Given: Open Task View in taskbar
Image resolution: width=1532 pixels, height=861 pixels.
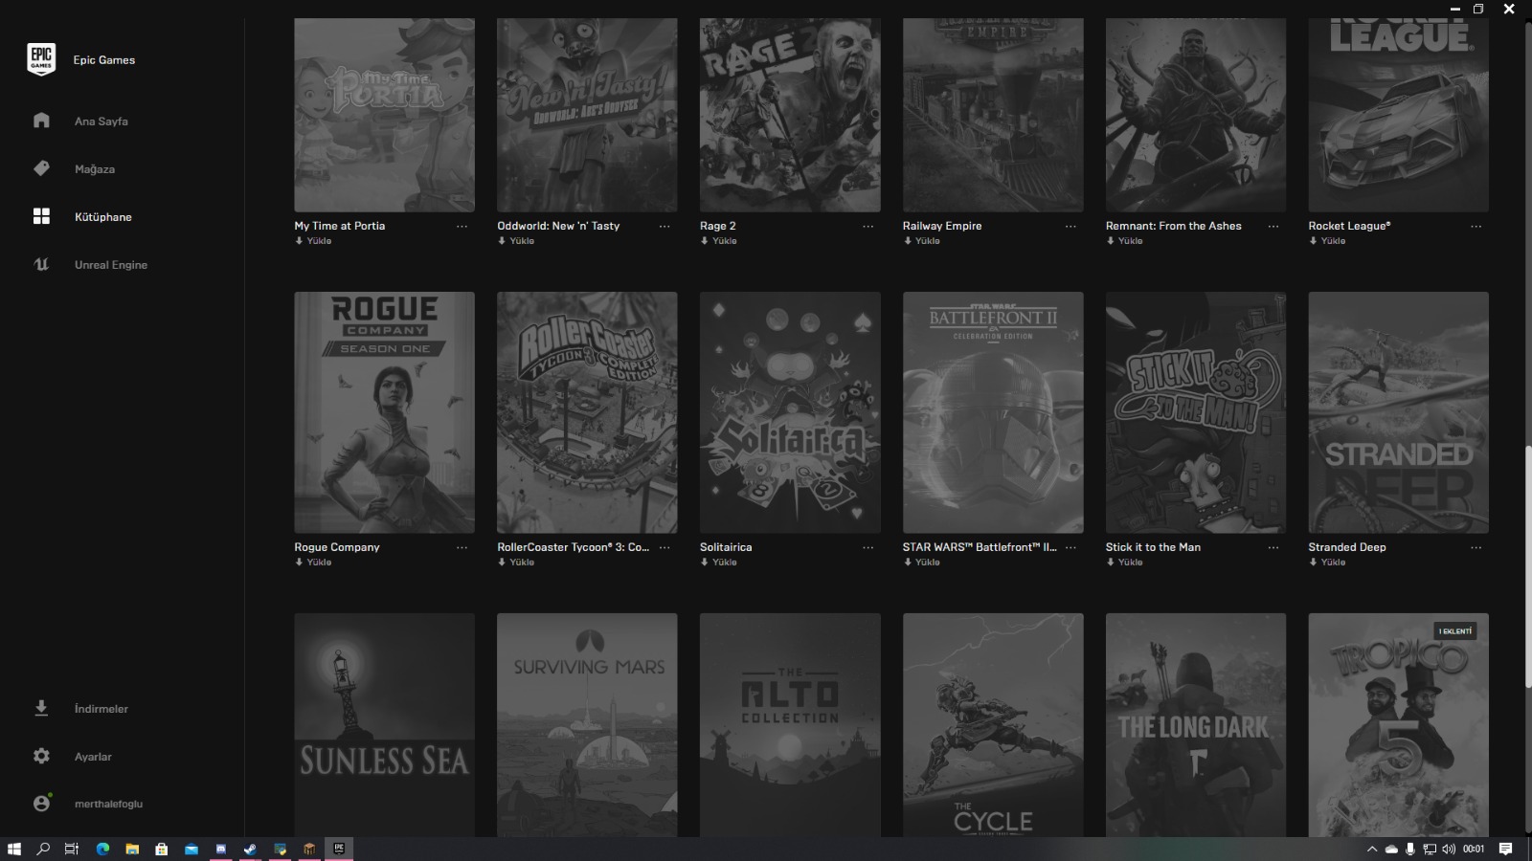Looking at the screenshot, I should (72, 849).
